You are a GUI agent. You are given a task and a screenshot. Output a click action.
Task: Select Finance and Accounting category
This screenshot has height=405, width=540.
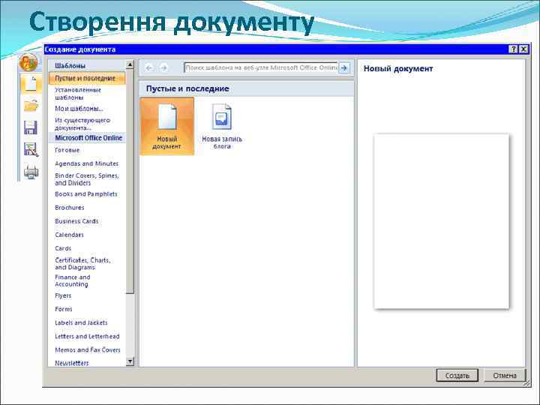point(72,280)
